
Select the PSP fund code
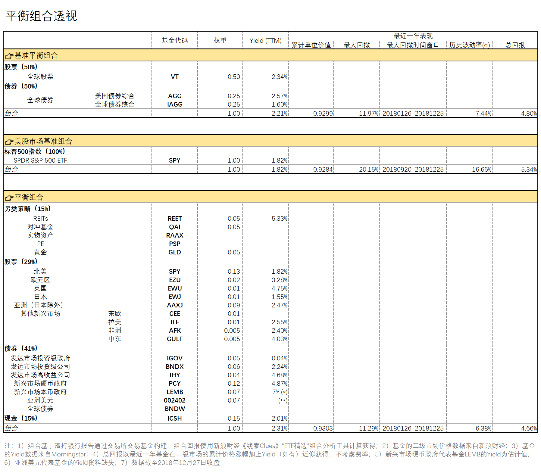[x=175, y=244]
